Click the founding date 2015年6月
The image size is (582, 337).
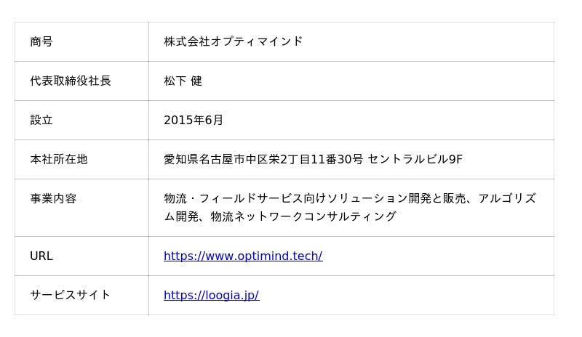tap(194, 120)
